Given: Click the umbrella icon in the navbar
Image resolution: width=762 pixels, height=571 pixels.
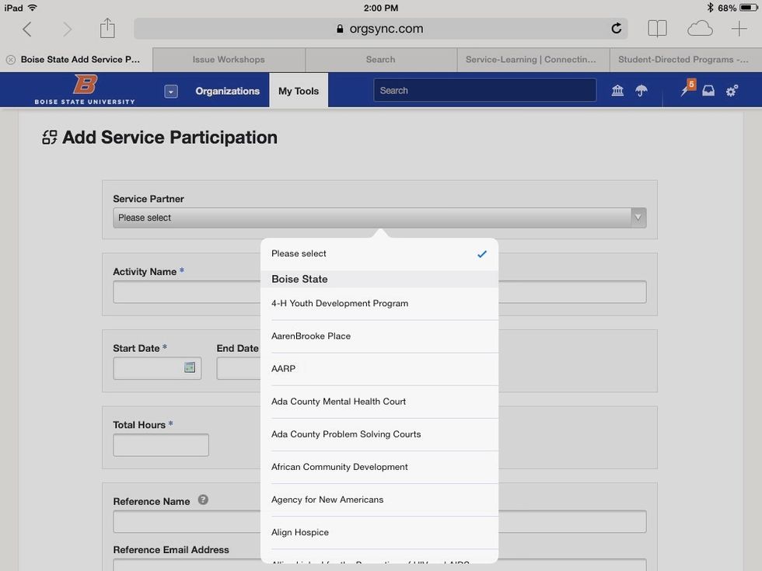Looking at the screenshot, I should [640, 90].
